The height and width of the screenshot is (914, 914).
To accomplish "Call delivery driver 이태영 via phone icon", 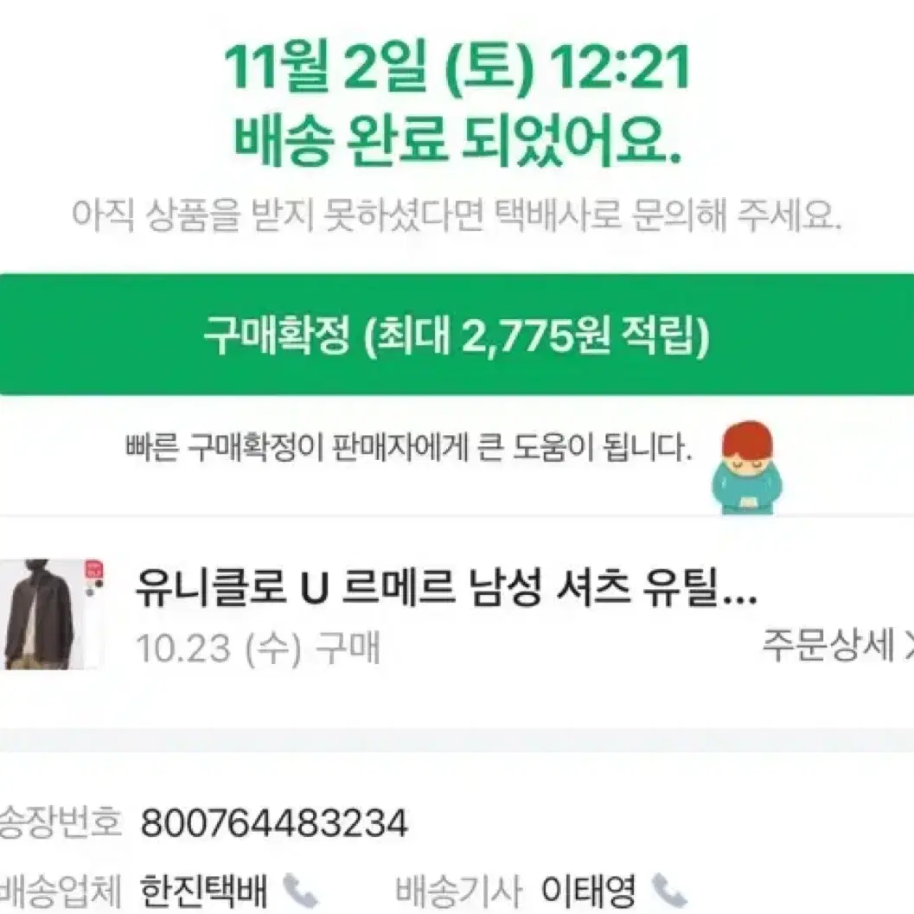I will tap(668, 891).
